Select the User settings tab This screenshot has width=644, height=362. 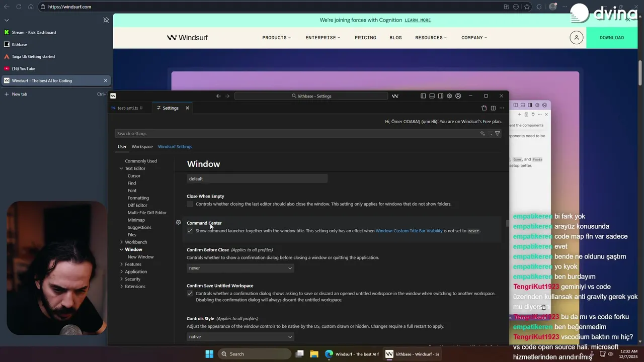[x=122, y=147]
